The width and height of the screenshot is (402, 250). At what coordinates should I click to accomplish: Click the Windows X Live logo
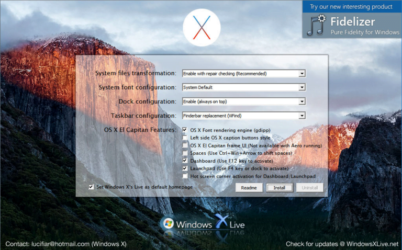pyautogui.click(x=203, y=224)
